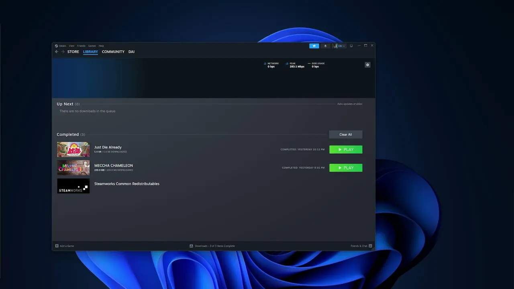The image size is (514, 289).
Task: Open the Steam menu
Action: [x=63, y=46]
